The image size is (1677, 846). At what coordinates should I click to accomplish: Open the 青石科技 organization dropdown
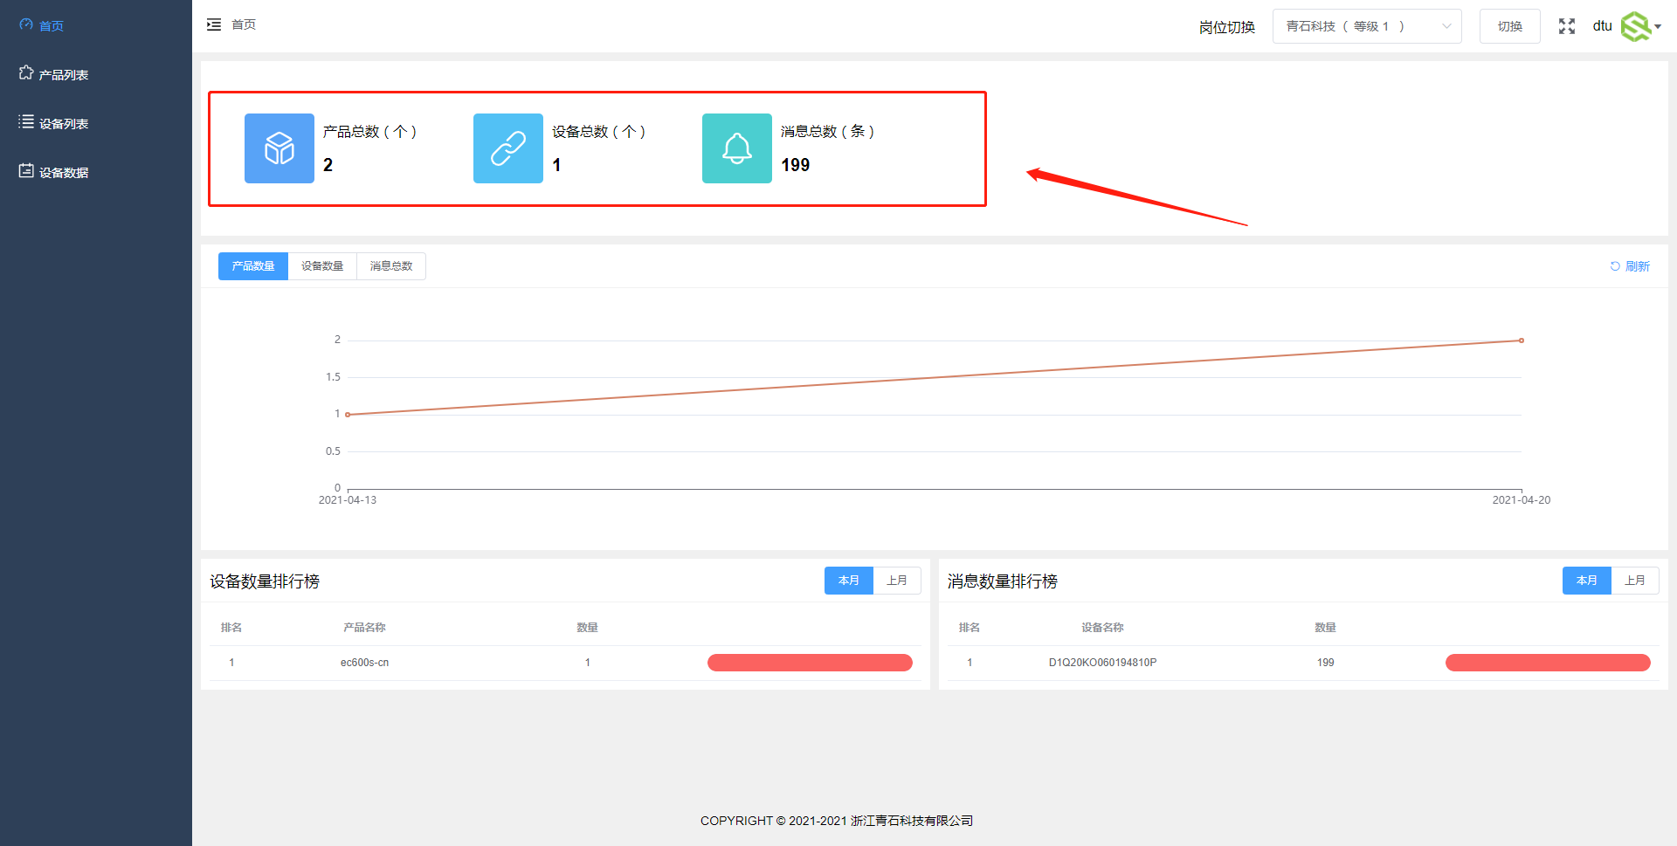pos(1367,26)
